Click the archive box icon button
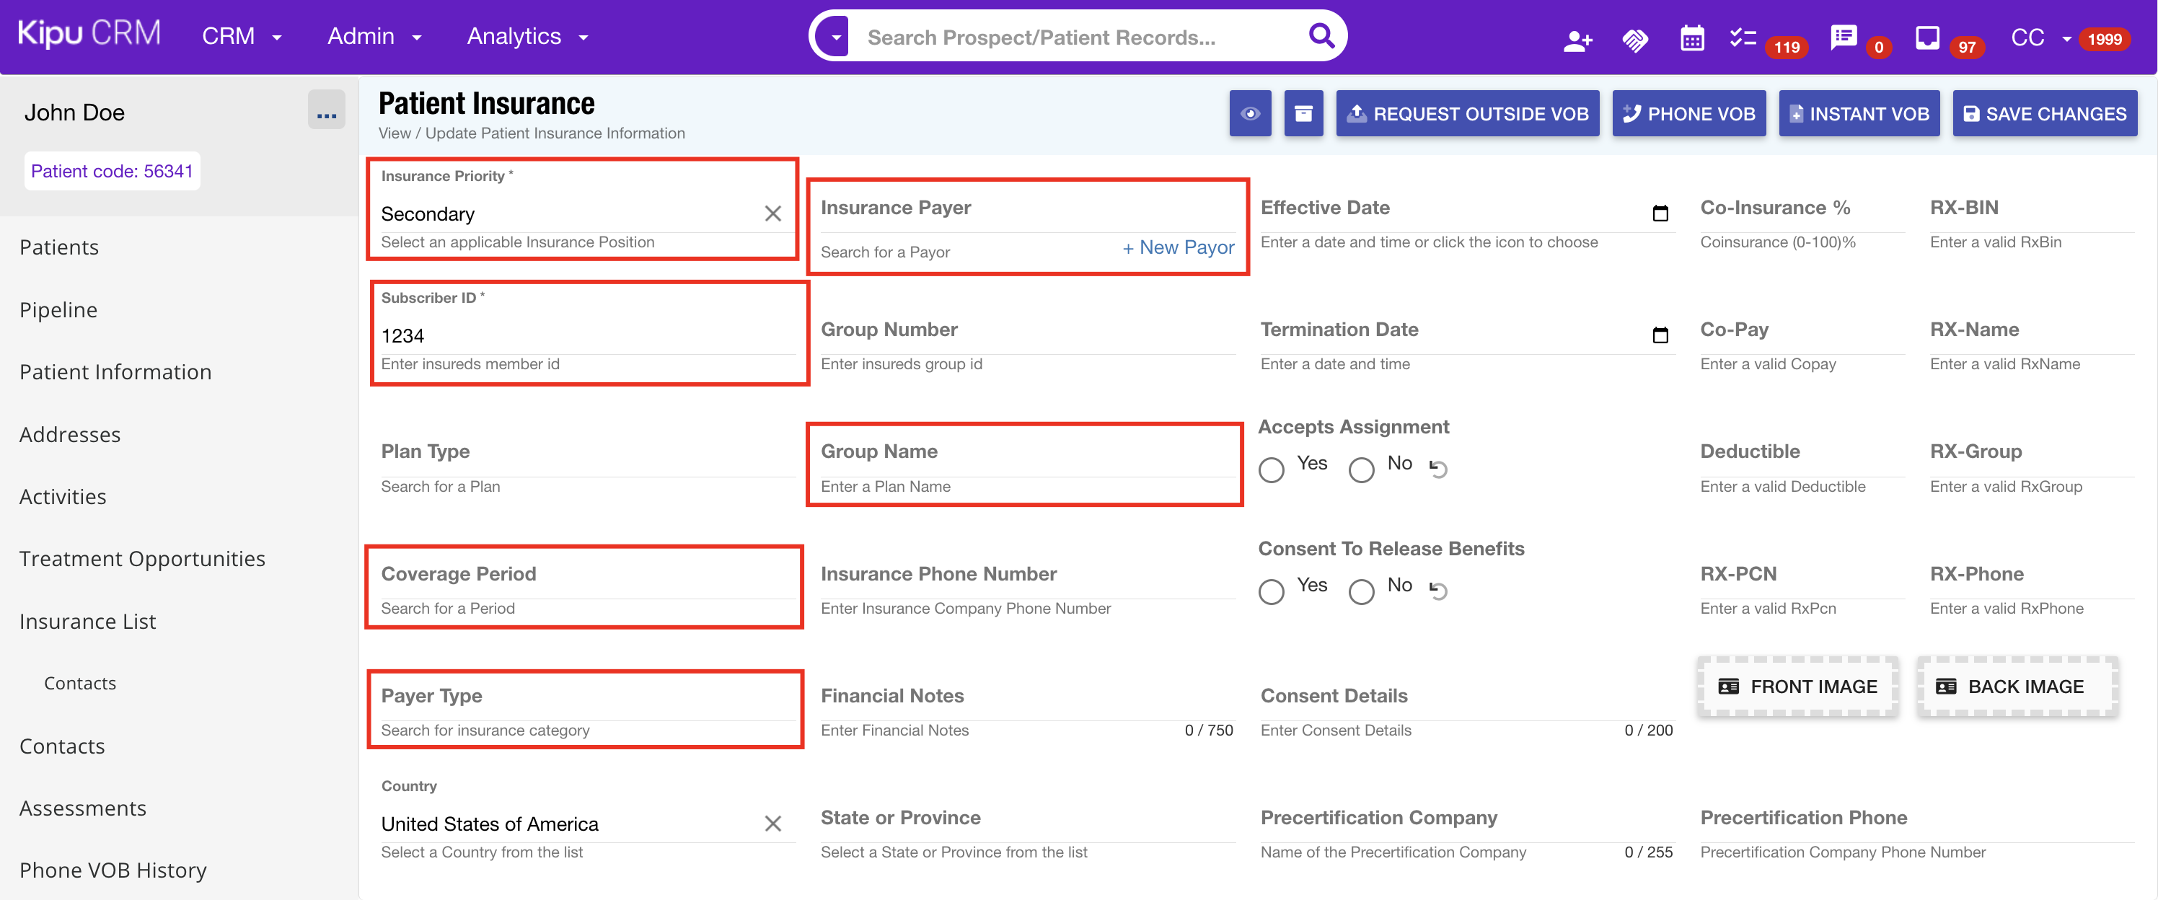2158x900 pixels. click(1303, 114)
